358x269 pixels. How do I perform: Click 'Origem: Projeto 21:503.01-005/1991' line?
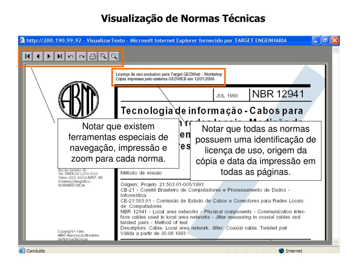162,184
